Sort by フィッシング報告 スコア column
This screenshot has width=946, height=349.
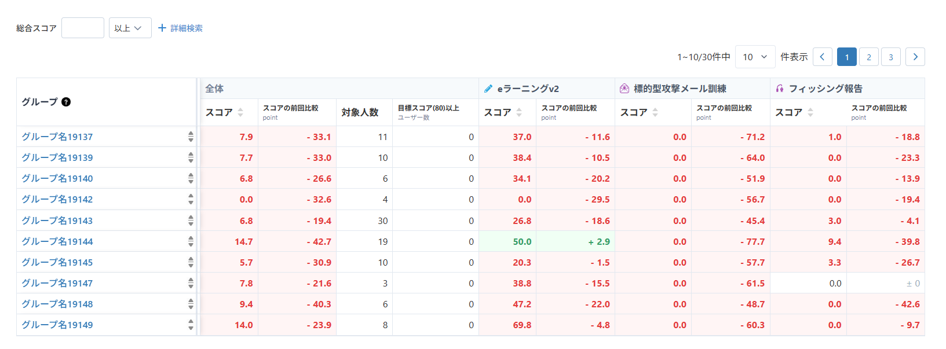coord(810,112)
